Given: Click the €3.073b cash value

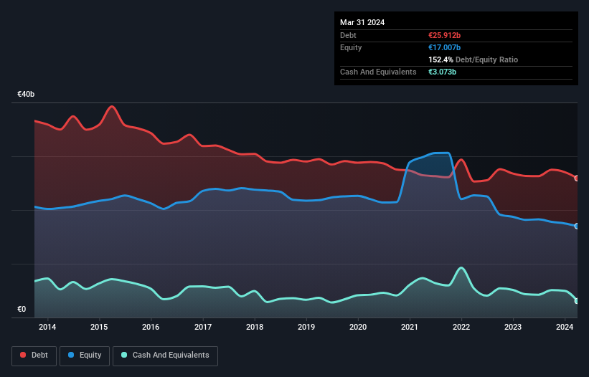Looking at the screenshot, I should click(442, 72).
